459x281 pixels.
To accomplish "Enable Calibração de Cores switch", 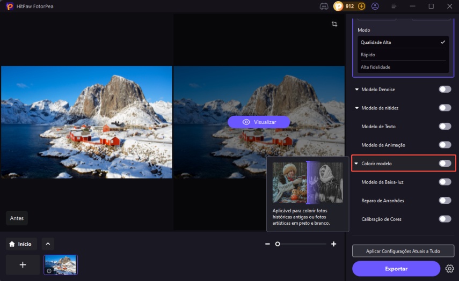I will 445,219.
